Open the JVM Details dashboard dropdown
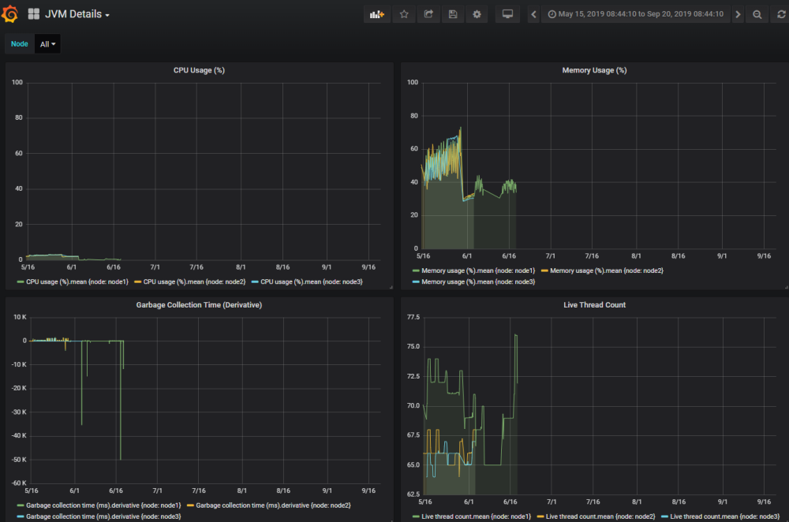 [x=77, y=13]
